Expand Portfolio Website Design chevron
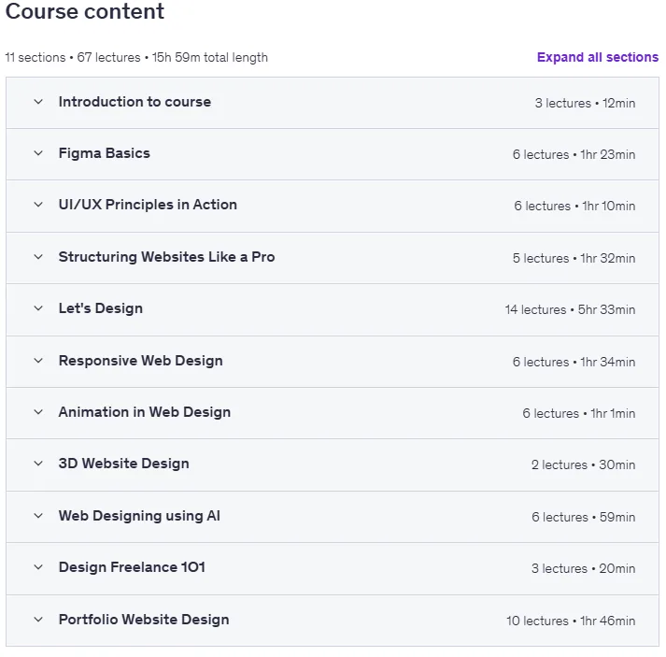The height and width of the screenshot is (657, 666). (38, 620)
